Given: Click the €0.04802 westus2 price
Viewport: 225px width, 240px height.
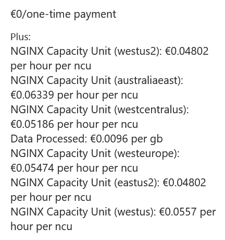Looking at the screenshot, I should point(186,51).
